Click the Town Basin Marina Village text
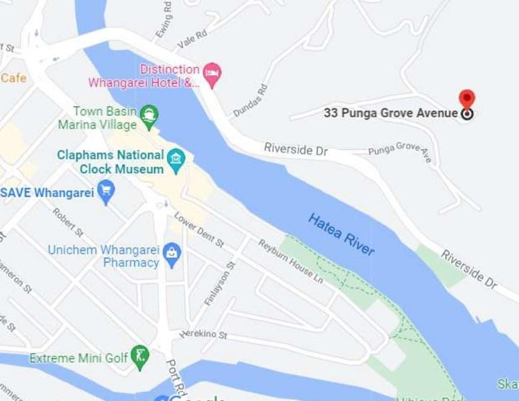Image resolution: width=519 pixels, height=401 pixels. pyautogui.click(x=98, y=118)
